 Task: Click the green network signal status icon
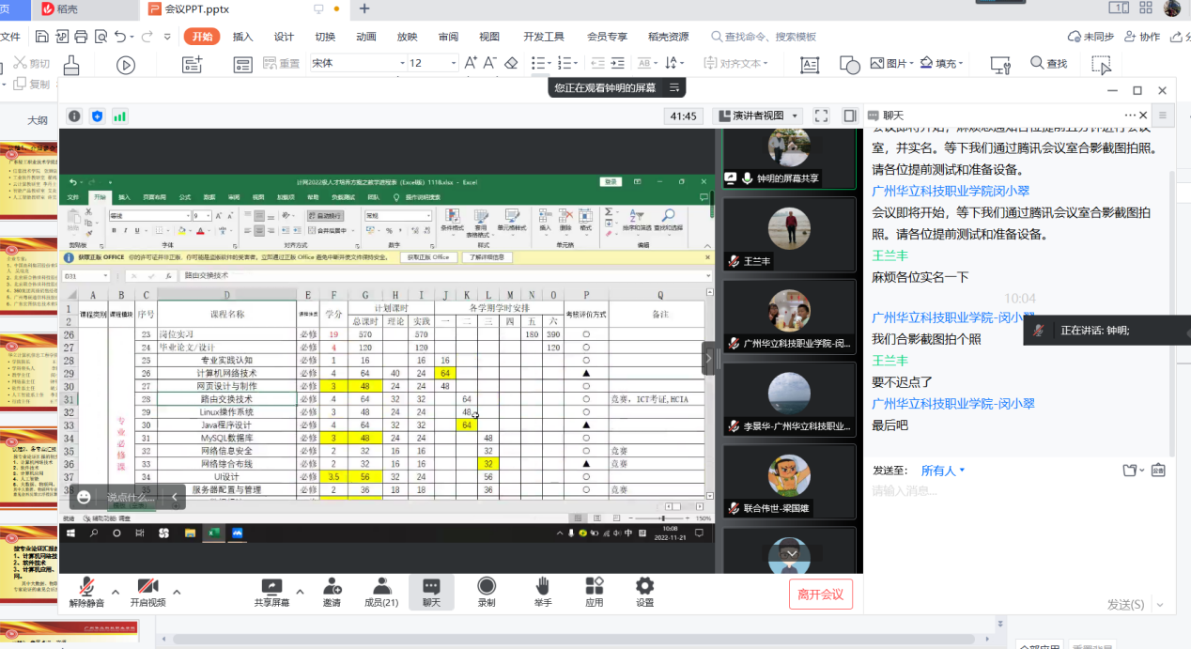[119, 116]
